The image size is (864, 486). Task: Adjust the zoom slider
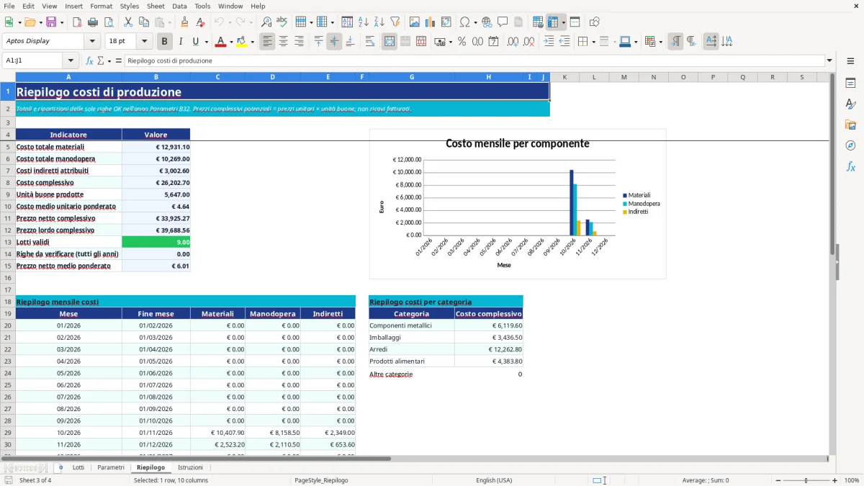[806, 480]
